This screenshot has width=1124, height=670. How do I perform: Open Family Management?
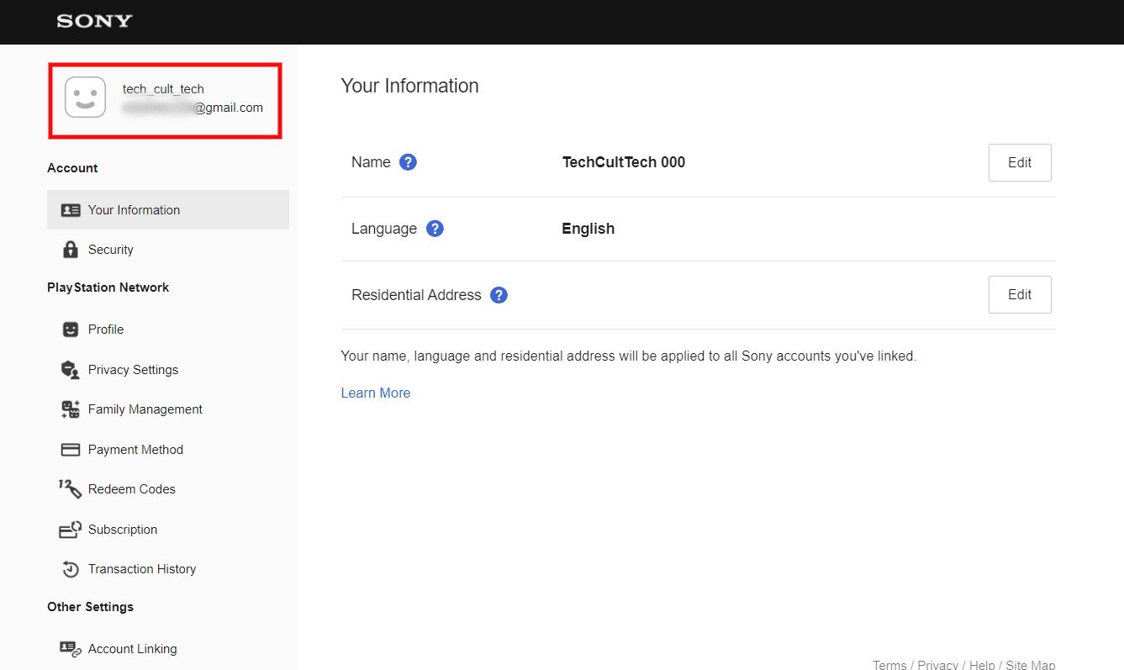click(x=168, y=409)
